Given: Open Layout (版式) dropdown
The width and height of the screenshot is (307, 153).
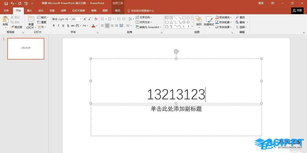Looking at the screenshot, I should point(43,17).
